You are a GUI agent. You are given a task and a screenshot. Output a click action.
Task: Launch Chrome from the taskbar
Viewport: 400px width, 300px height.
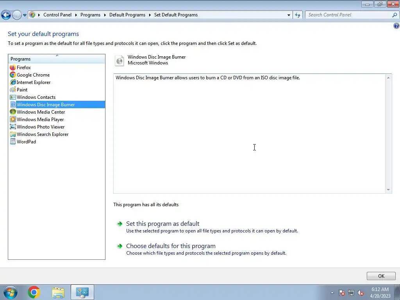(x=34, y=292)
